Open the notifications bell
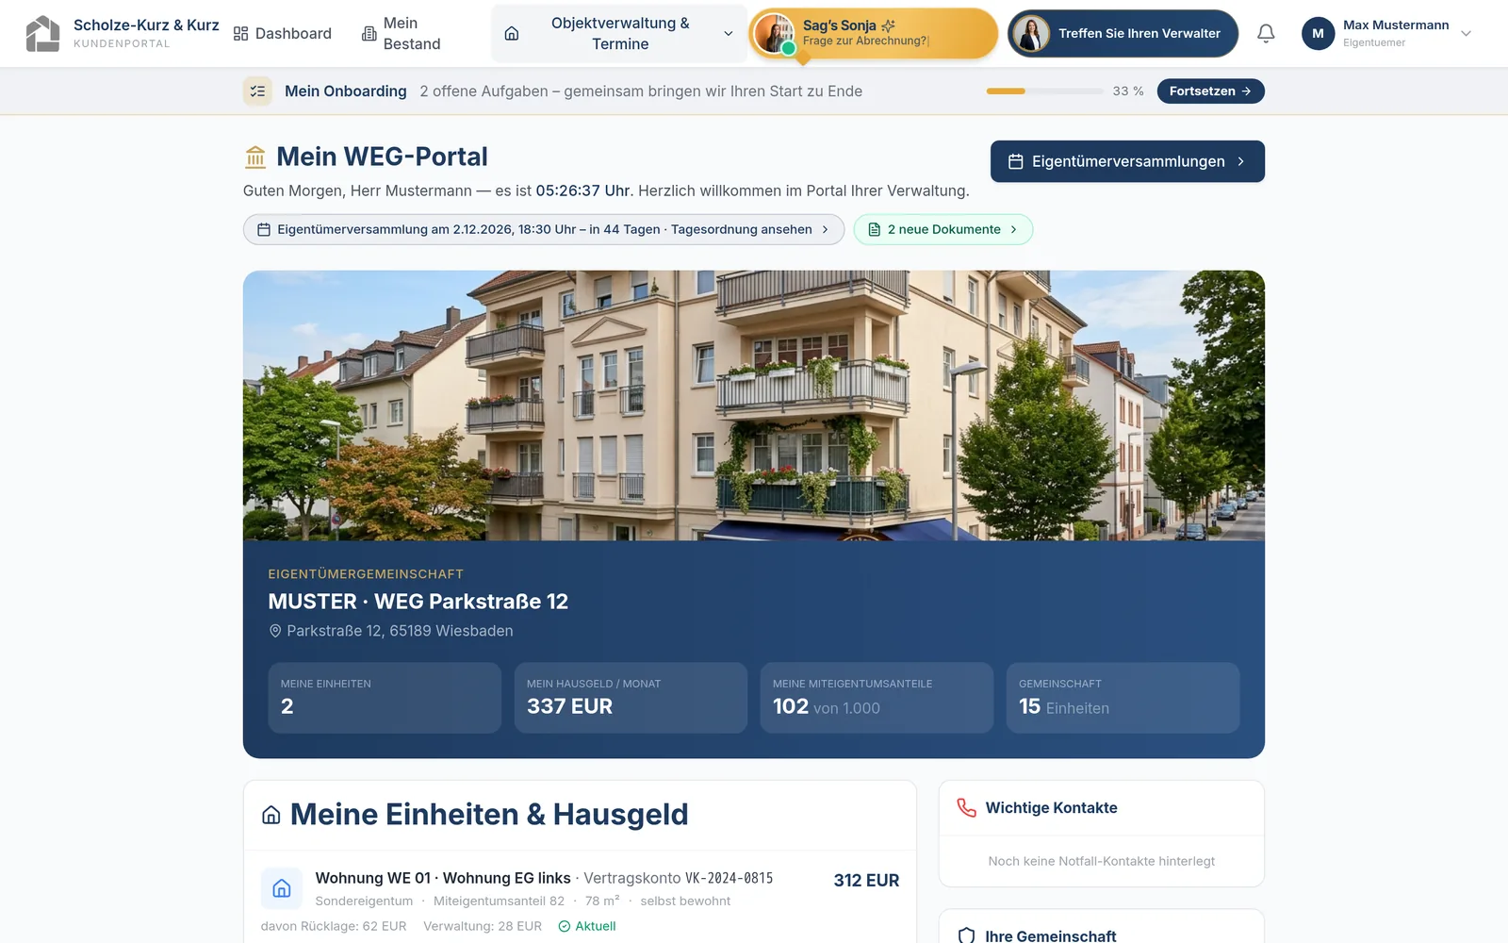This screenshot has height=943, width=1508. 1266,34
